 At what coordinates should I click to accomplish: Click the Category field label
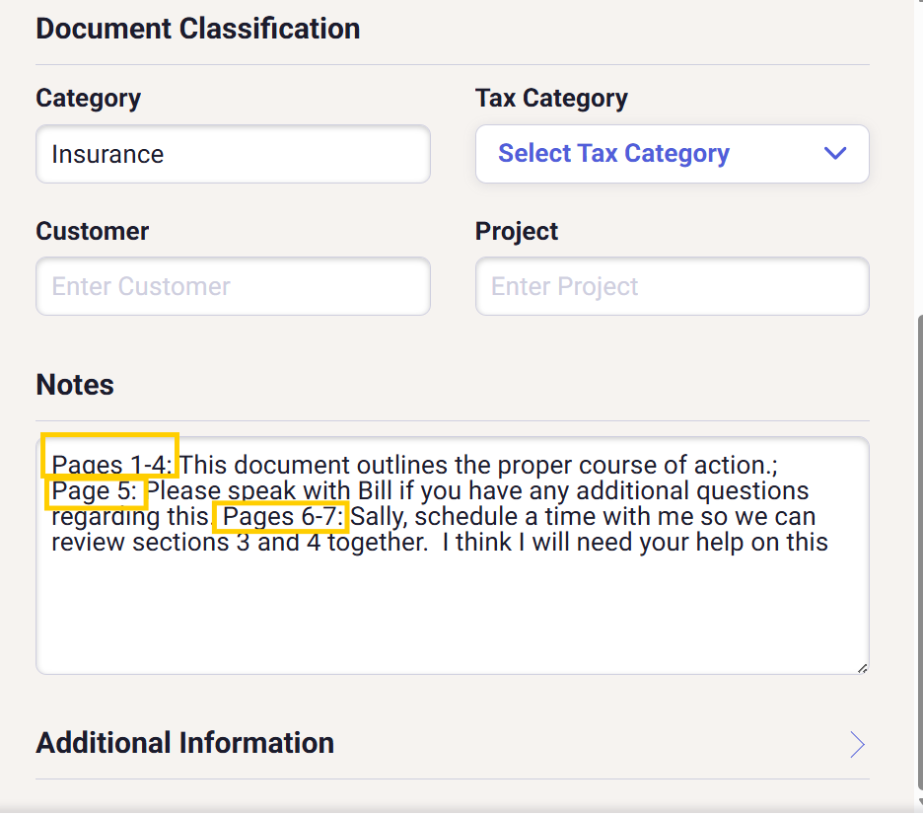click(89, 99)
